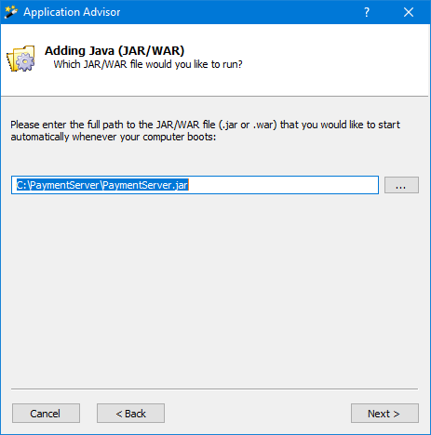This screenshot has width=431, height=435.
Task: Click the blank area inside the path field
Action: pos(282,185)
